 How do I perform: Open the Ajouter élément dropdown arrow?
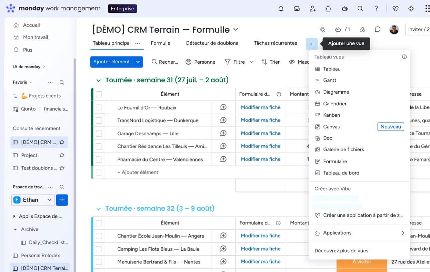138,62
